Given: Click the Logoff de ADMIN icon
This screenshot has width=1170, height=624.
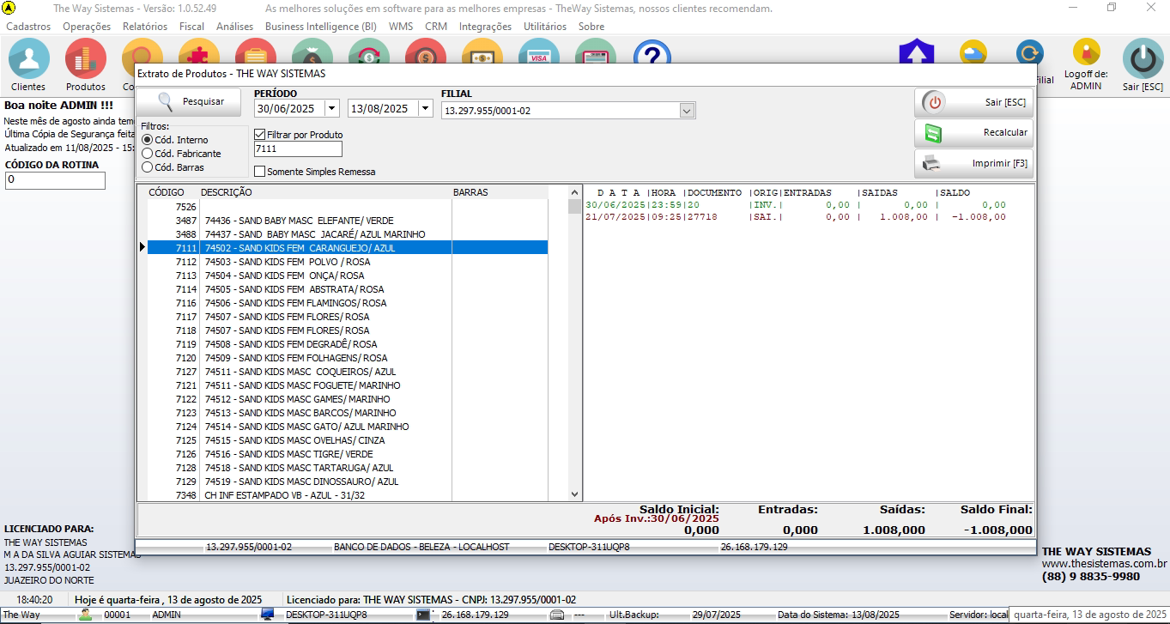Looking at the screenshot, I should pyautogui.click(x=1086, y=53).
